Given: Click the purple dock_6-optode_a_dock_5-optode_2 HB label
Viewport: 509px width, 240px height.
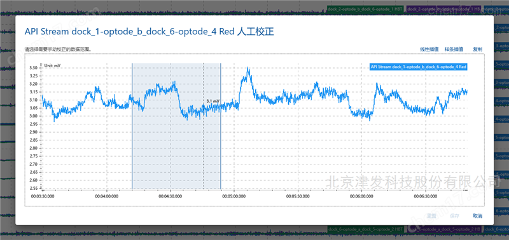Looking at the screenshot, I should 444,229.
